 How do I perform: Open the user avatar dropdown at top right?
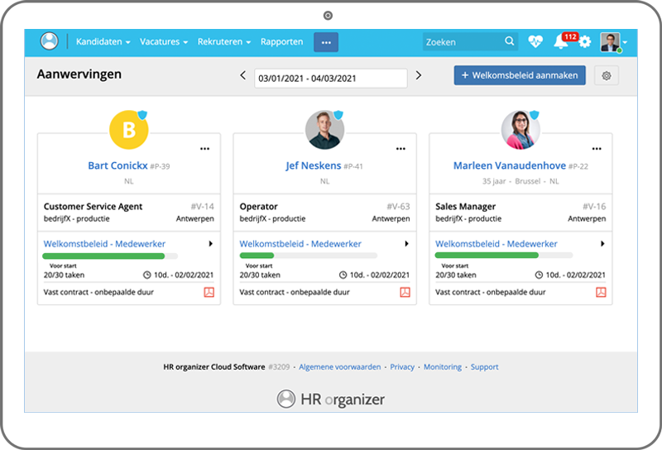(x=613, y=41)
